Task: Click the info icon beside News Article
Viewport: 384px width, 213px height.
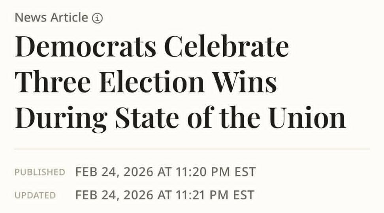Action: coord(97,18)
